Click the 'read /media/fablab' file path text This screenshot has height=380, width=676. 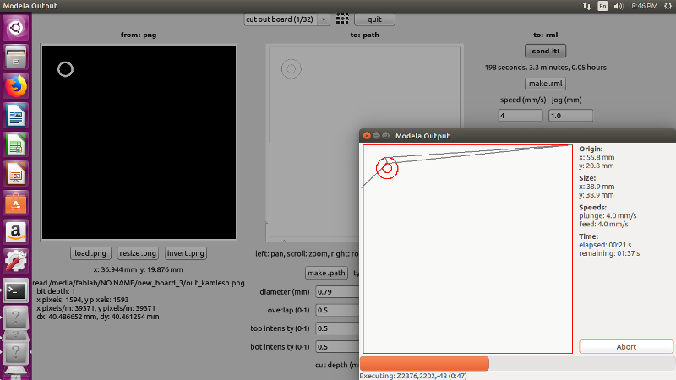tap(139, 283)
